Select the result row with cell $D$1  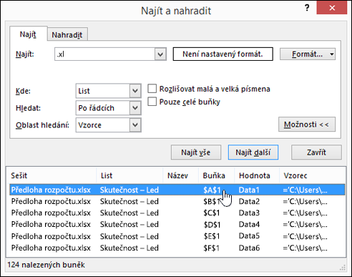pos(177,224)
